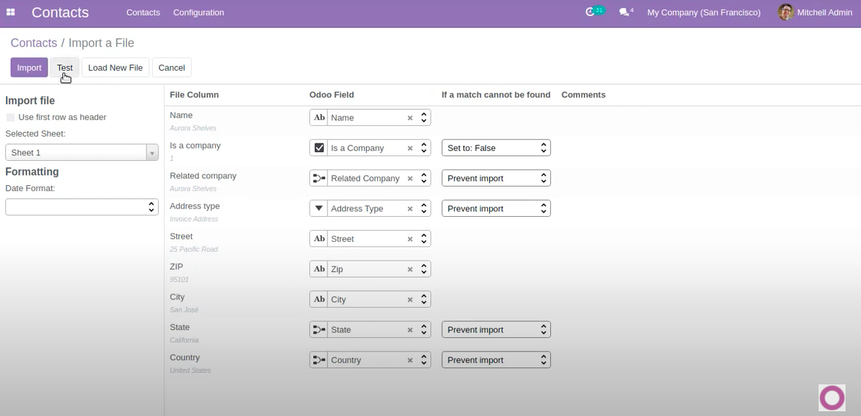This screenshot has height=416, width=861.
Task: Clear the Country field mapping x
Action: coord(410,360)
